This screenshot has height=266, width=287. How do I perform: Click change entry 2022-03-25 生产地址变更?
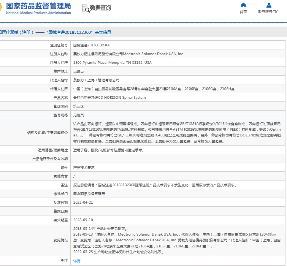pos(118,252)
